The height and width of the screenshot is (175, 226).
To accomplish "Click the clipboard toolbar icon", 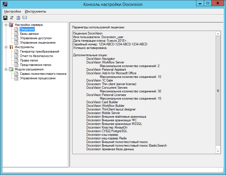I will point(18,18).
